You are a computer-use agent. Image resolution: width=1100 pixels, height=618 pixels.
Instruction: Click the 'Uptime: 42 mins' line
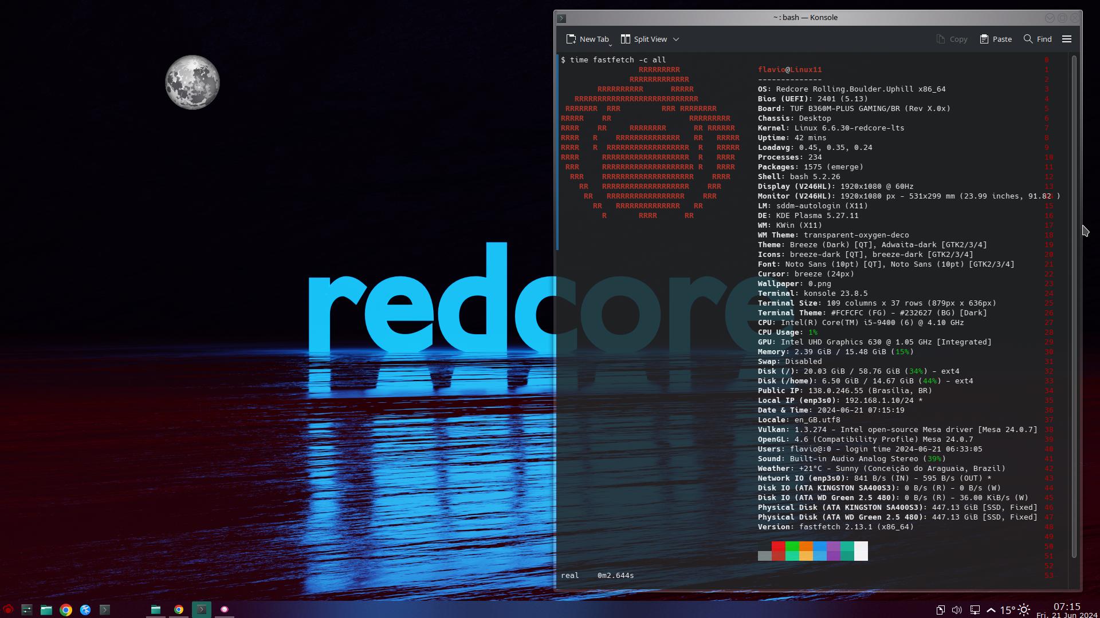click(792, 137)
